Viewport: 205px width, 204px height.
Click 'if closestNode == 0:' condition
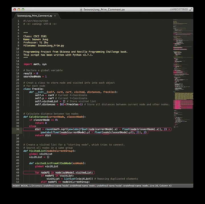(44, 120)
